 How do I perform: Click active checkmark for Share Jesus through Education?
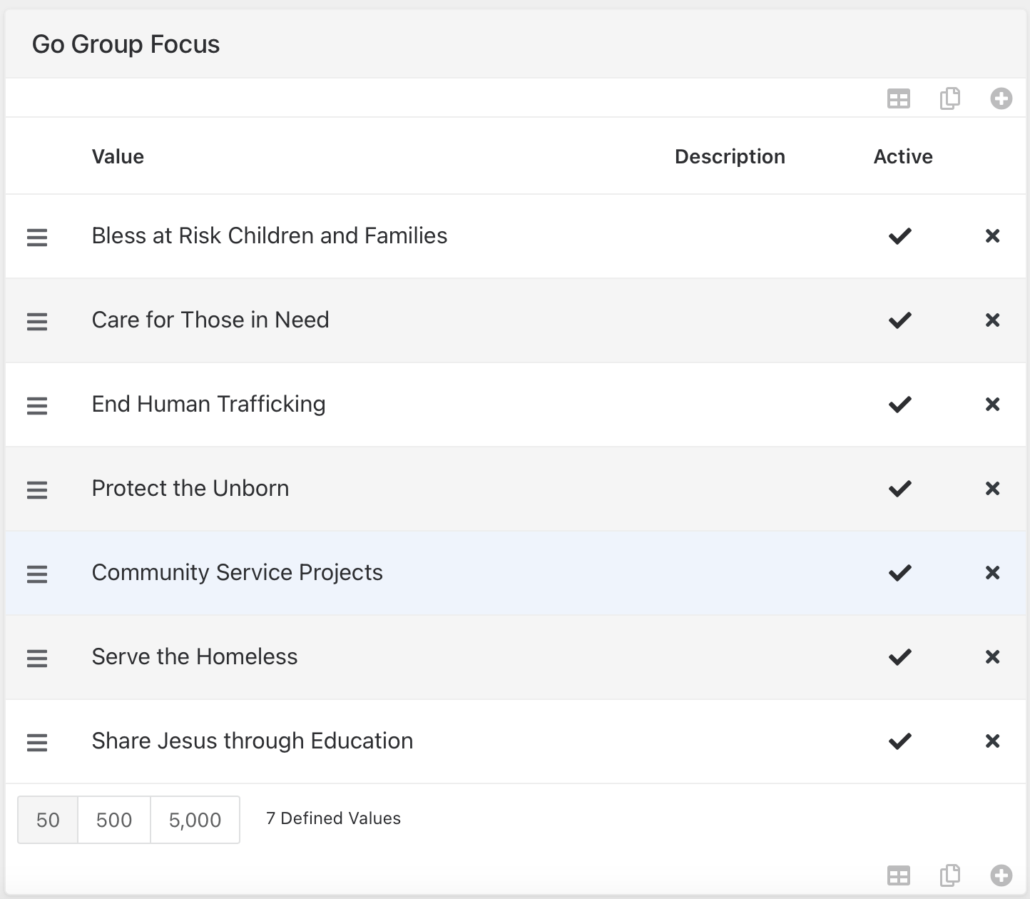tap(900, 741)
